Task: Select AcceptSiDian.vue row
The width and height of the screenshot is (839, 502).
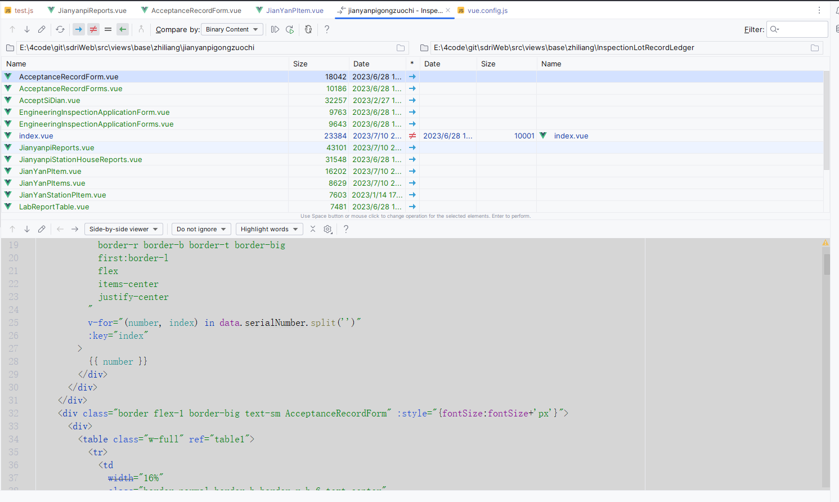Action: [412, 100]
